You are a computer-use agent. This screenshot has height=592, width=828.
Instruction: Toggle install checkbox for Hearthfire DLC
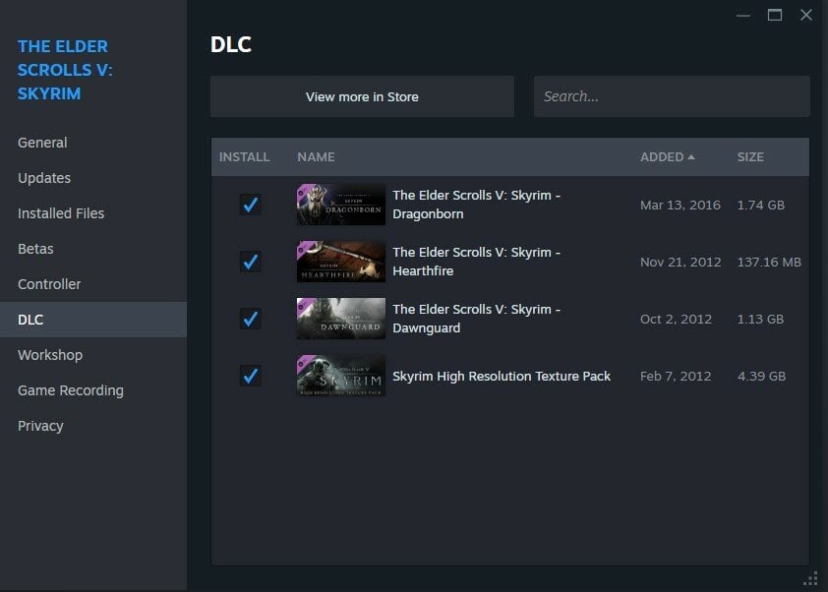tap(251, 262)
